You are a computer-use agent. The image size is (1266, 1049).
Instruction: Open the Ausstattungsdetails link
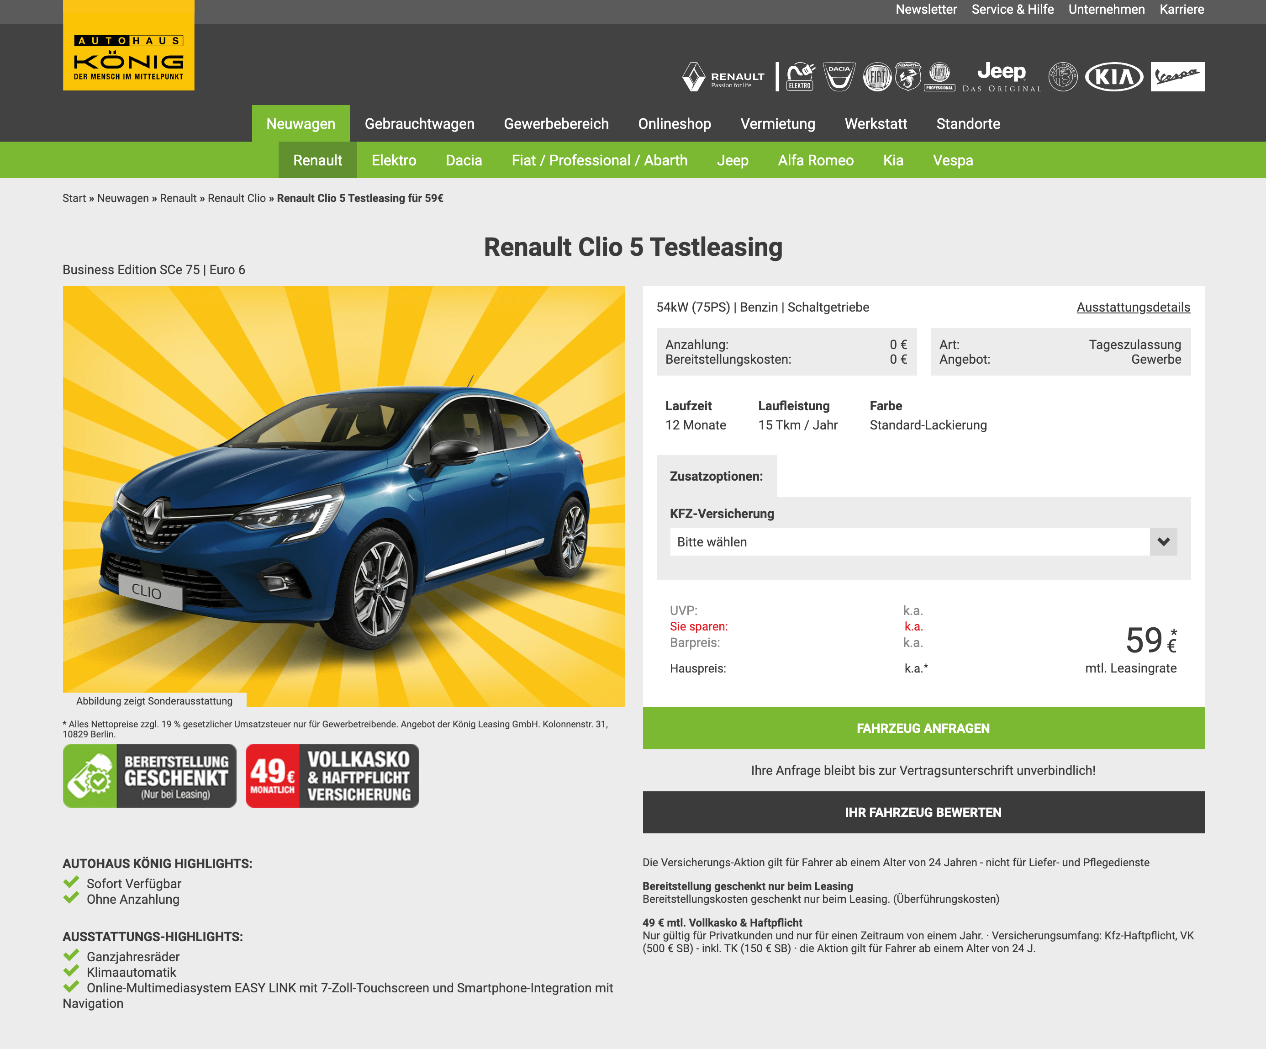point(1134,307)
